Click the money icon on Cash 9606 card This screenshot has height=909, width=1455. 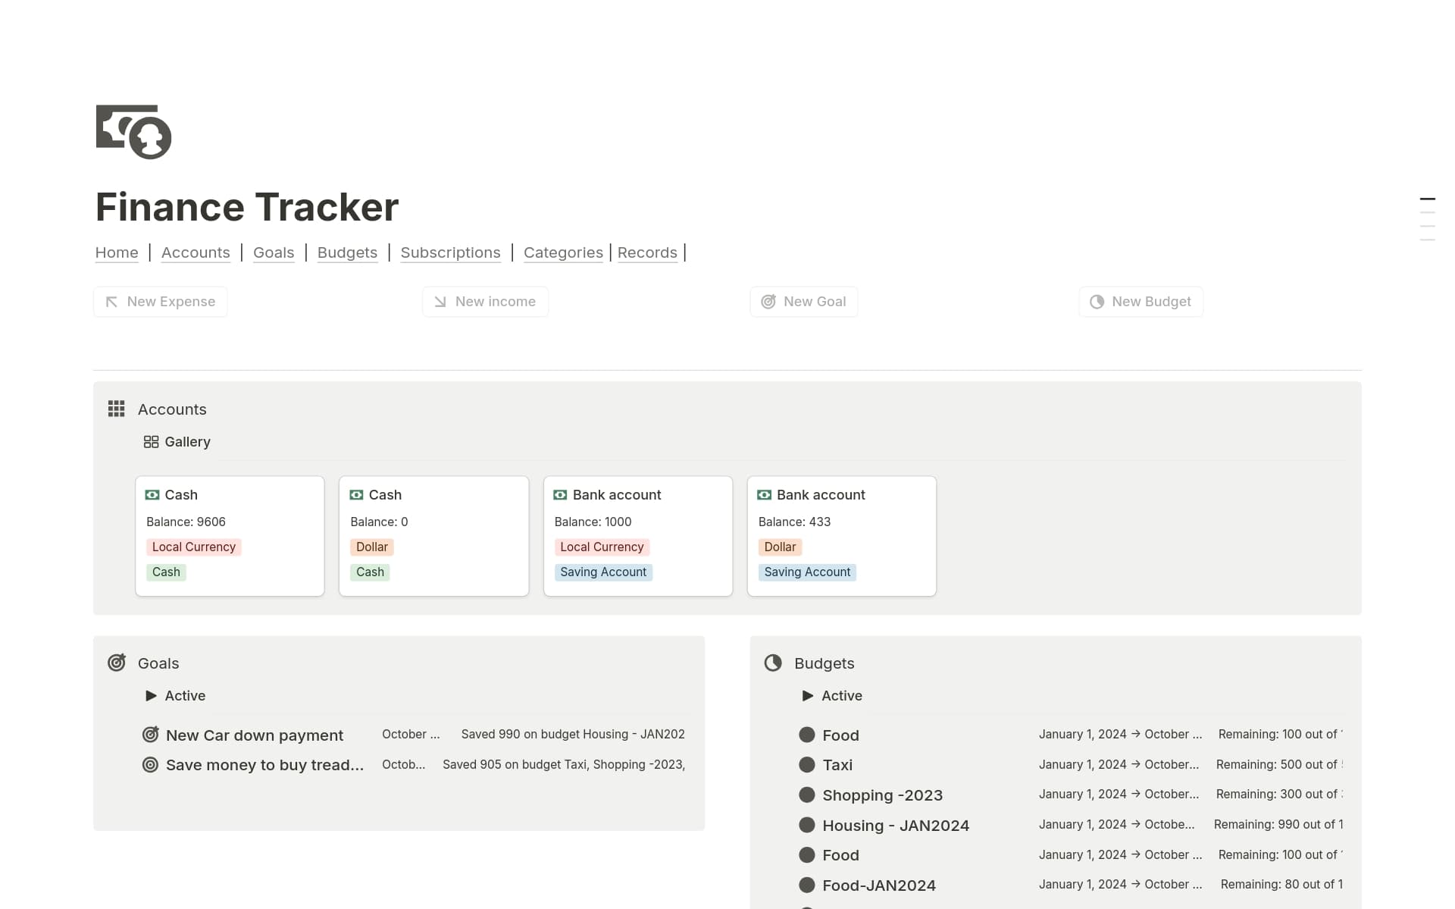coord(152,495)
